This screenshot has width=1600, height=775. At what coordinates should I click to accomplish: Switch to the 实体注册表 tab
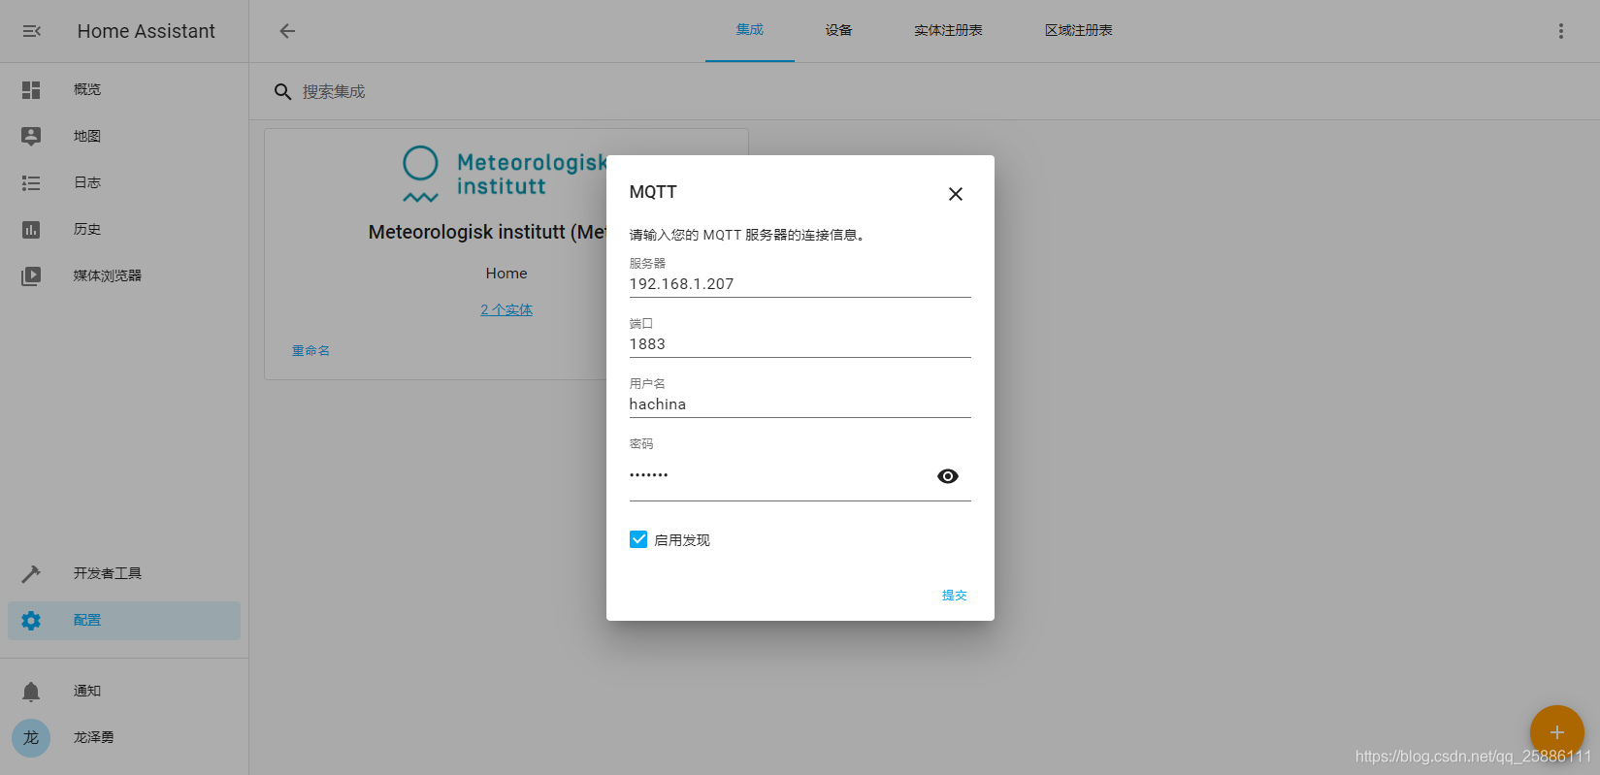[x=948, y=30]
